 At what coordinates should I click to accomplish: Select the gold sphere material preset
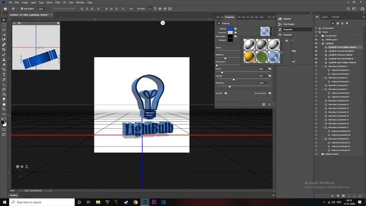click(x=249, y=57)
